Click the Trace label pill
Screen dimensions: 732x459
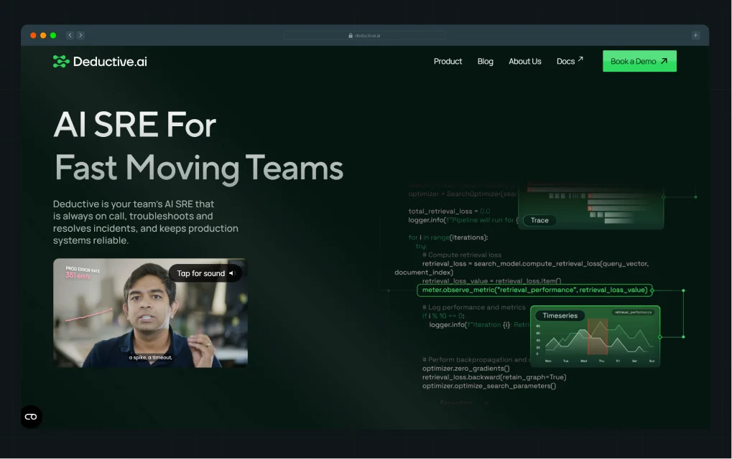539,220
